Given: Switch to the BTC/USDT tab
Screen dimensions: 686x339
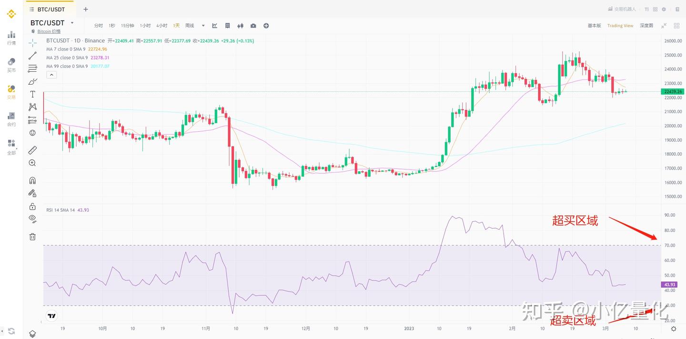Looking at the screenshot, I should (50, 9).
